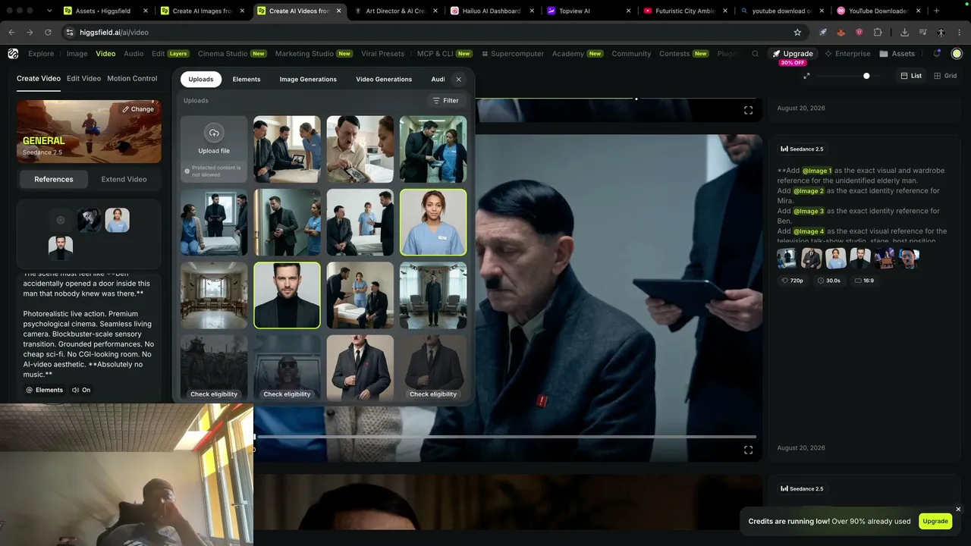This screenshot has height=546, width=971.
Task: Expand the middle video to fullscreen
Action: coord(748,450)
